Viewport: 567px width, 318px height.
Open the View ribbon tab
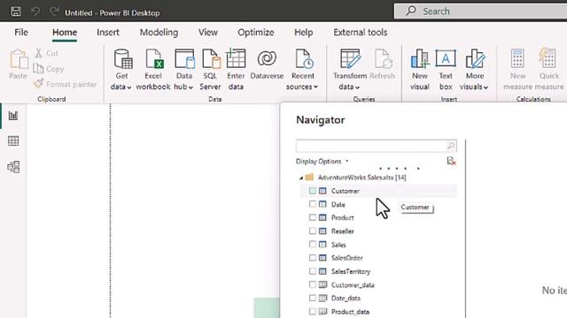[208, 33]
